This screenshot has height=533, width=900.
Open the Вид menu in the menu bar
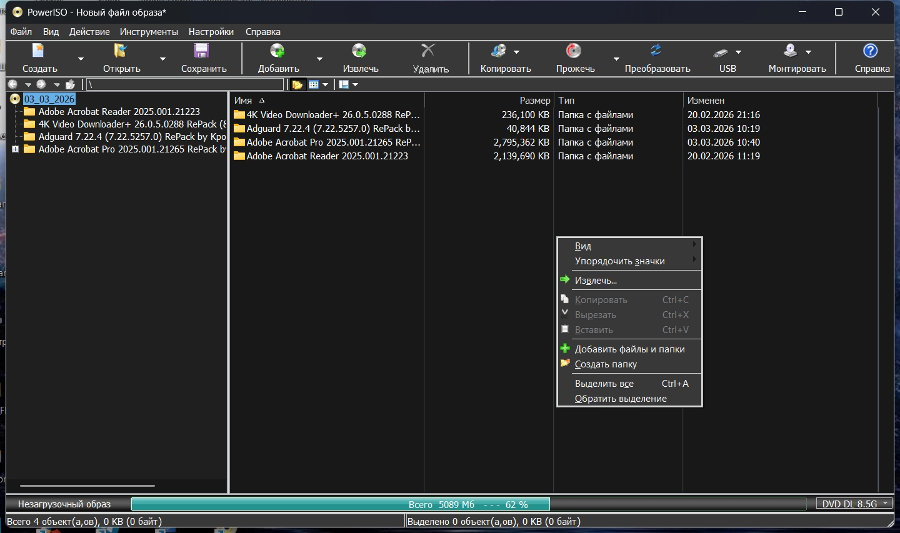[51, 32]
